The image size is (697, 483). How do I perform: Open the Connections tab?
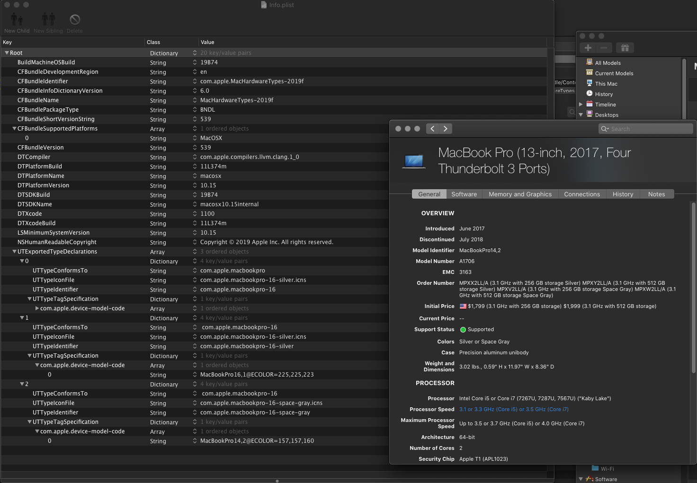point(582,194)
